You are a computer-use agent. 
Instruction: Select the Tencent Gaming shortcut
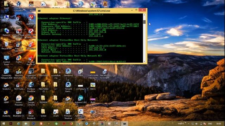tap(68, 87)
